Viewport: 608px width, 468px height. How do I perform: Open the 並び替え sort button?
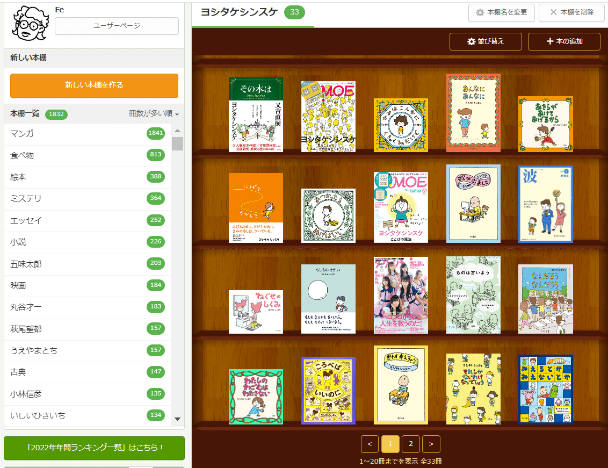coord(486,41)
